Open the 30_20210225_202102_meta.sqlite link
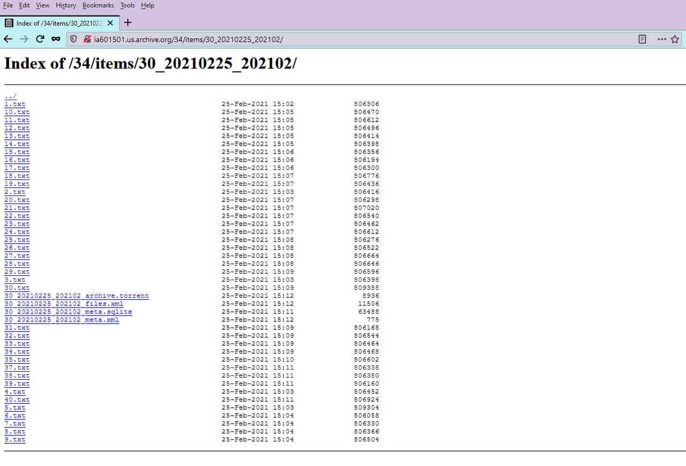The height and width of the screenshot is (466, 686). click(x=68, y=312)
